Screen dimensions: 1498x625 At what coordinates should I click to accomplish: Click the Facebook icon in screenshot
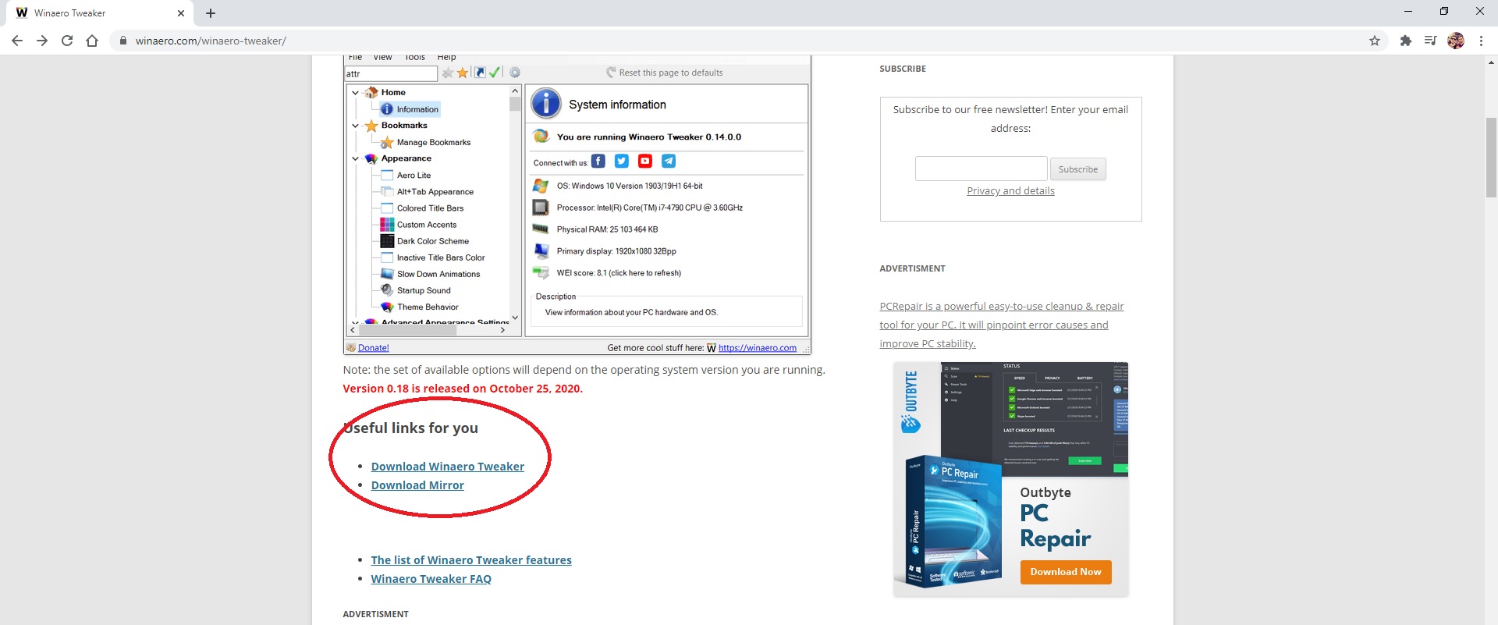pos(598,162)
